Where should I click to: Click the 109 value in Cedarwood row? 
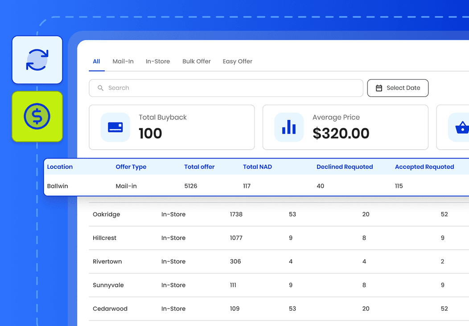234,309
